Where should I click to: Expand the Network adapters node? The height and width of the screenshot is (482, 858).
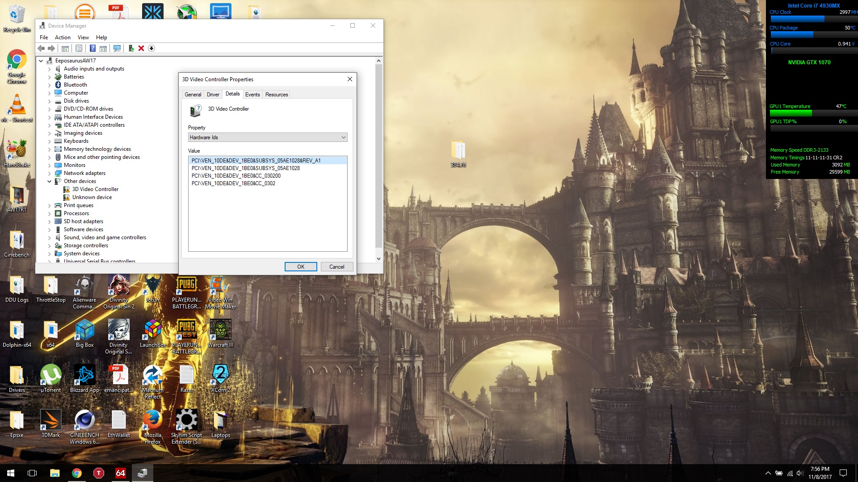pos(50,173)
